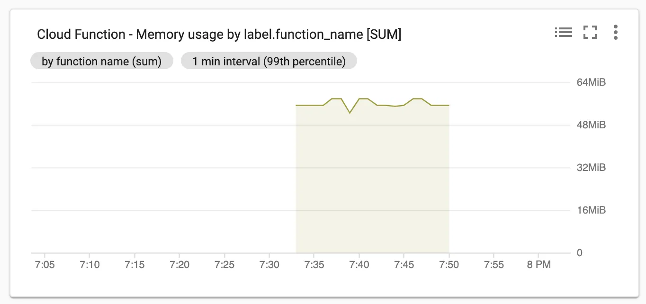The width and height of the screenshot is (646, 304).
Task: Click the 48MiB y-axis label
Action: coord(591,125)
